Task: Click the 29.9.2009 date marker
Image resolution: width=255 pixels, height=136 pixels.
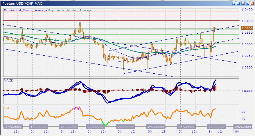Action: pyautogui.click(x=243, y=127)
